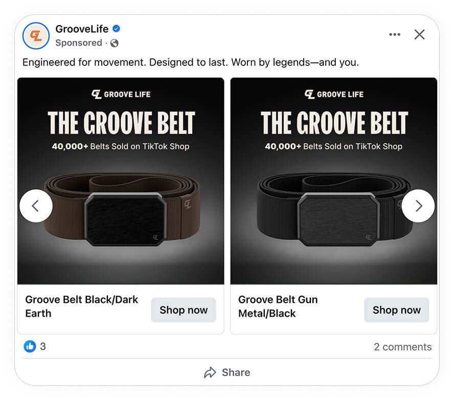Click the Share button at the bottom
Viewport: 454px width, 400px height.
tap(227, 372)
